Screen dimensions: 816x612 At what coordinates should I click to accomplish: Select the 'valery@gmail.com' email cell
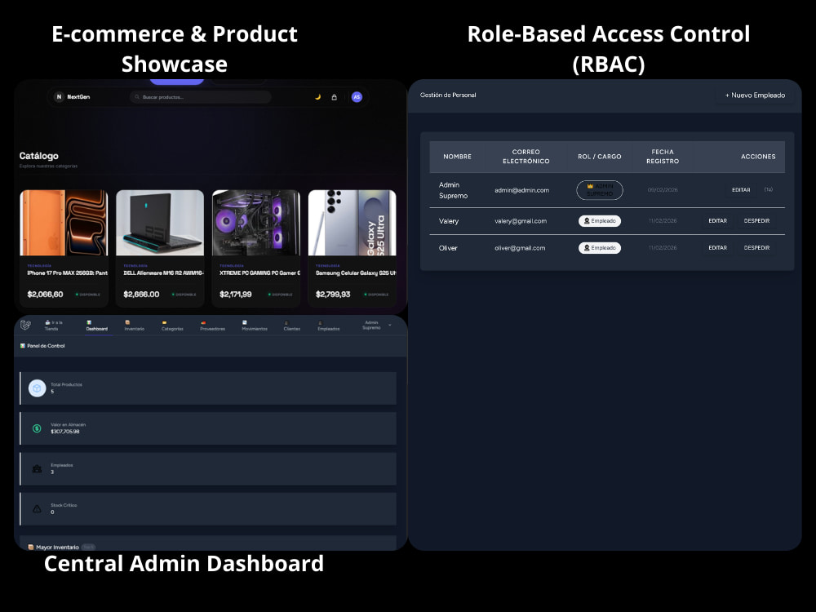[521, 221]
